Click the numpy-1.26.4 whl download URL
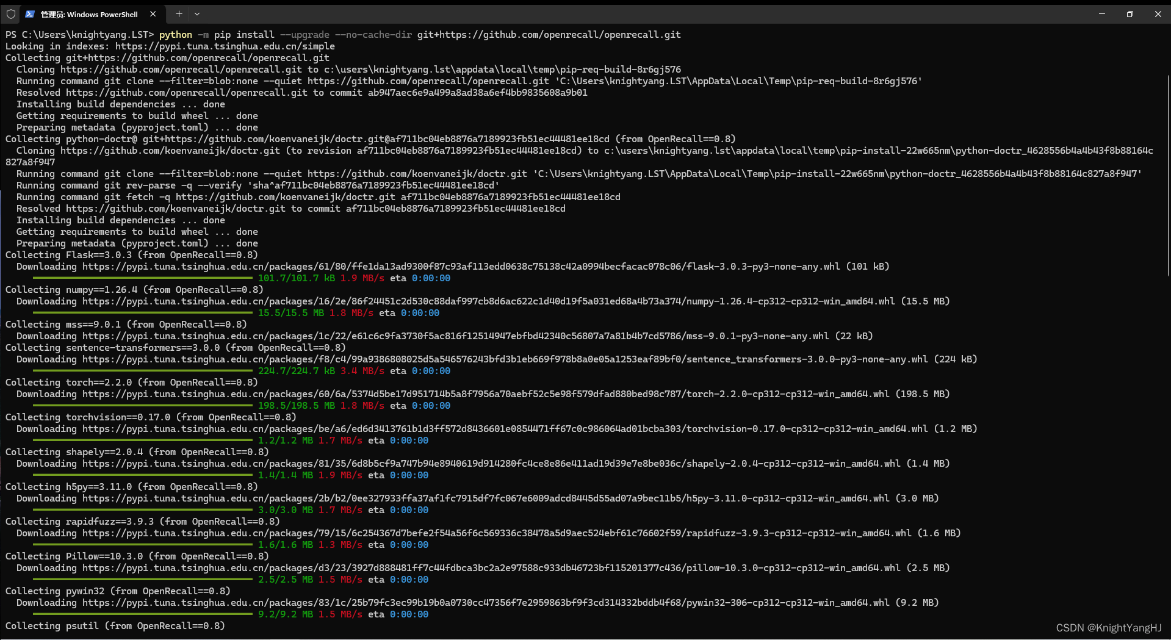 489,301
